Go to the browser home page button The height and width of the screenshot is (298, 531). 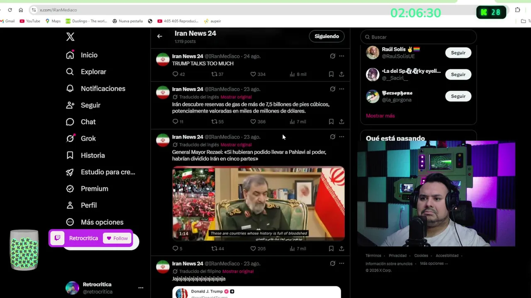(x=21, y=10)
